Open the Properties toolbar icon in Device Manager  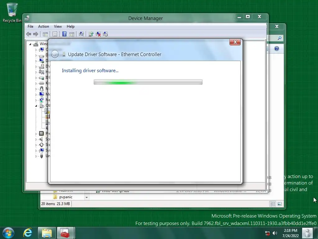[x=55, y=34]
